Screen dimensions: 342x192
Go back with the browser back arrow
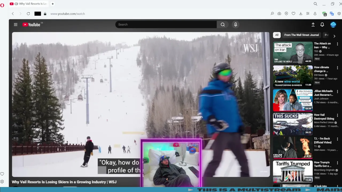coord(13,14)
